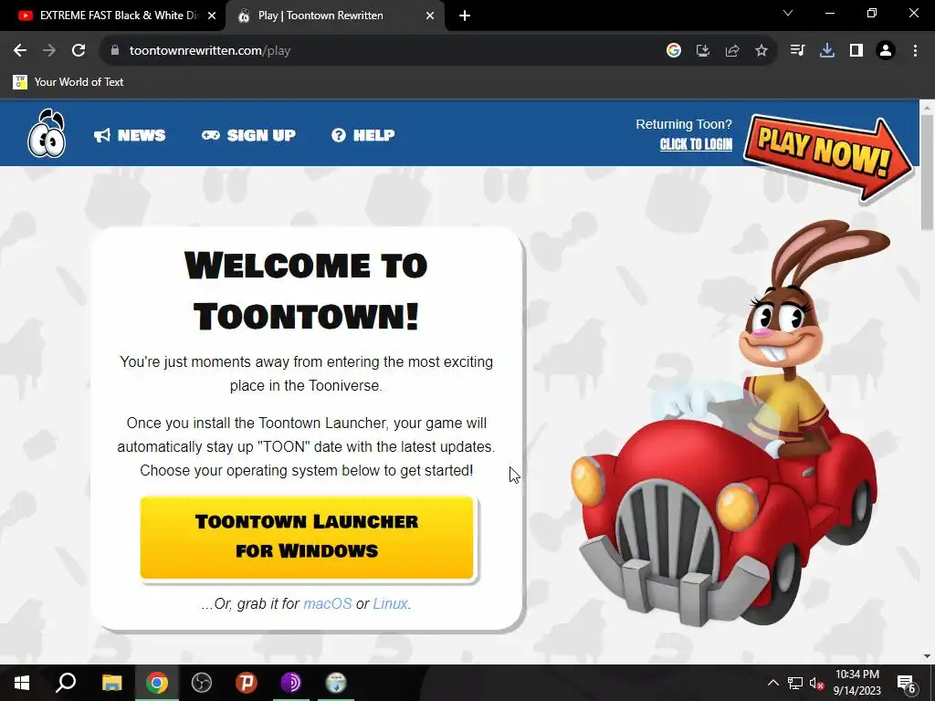This screenshot has height=701, width=935.
Task: Open the Windows Start menu
Action: [22, 683]
